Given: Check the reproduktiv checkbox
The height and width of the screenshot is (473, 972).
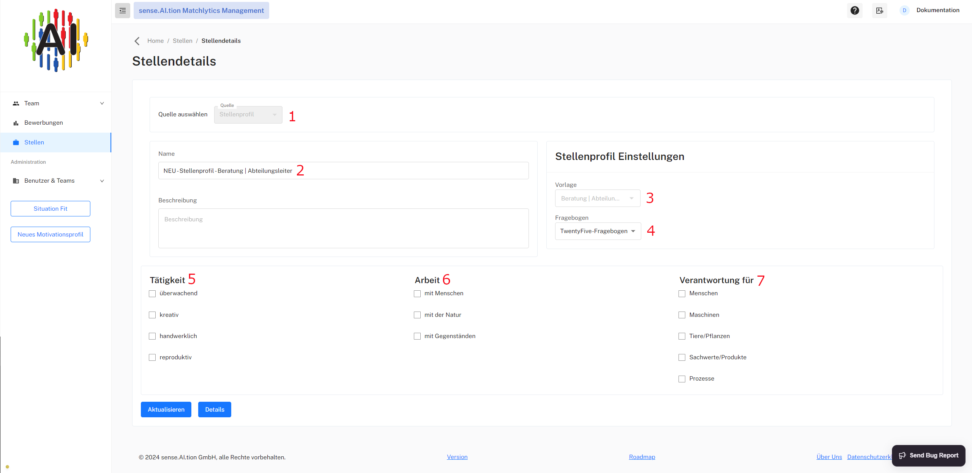Looking at the screenshot, I should pyautogui.click(x=152, y=357).
